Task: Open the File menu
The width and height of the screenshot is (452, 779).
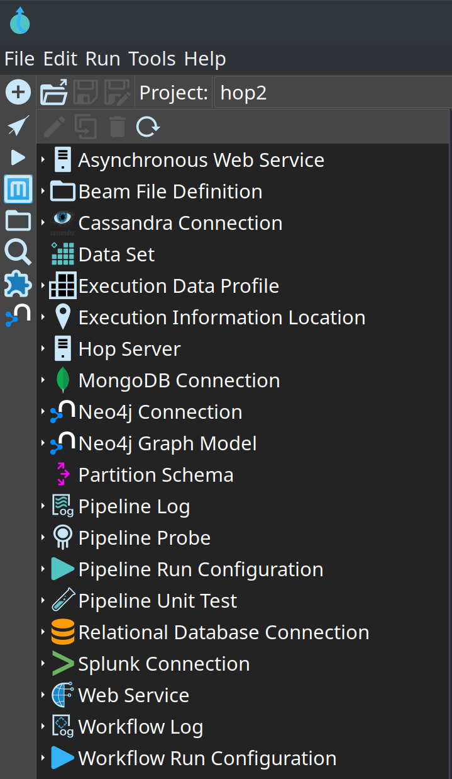Action: tap(19, 59)
